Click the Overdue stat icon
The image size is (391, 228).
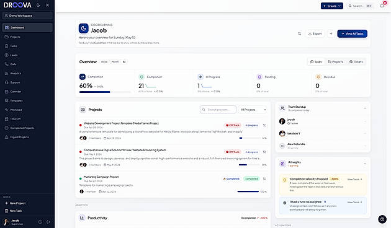pyautogui.click(x=318, y=77)
